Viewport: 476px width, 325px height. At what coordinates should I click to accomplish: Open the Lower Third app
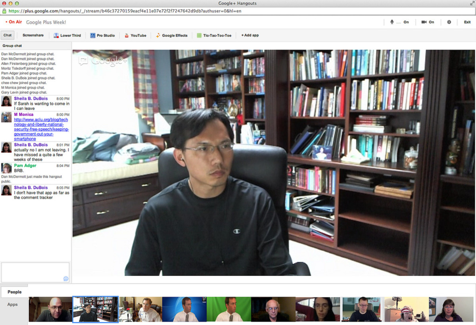[x=67, y=36]
